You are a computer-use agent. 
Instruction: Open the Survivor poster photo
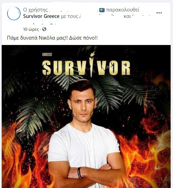pos(86,116)
